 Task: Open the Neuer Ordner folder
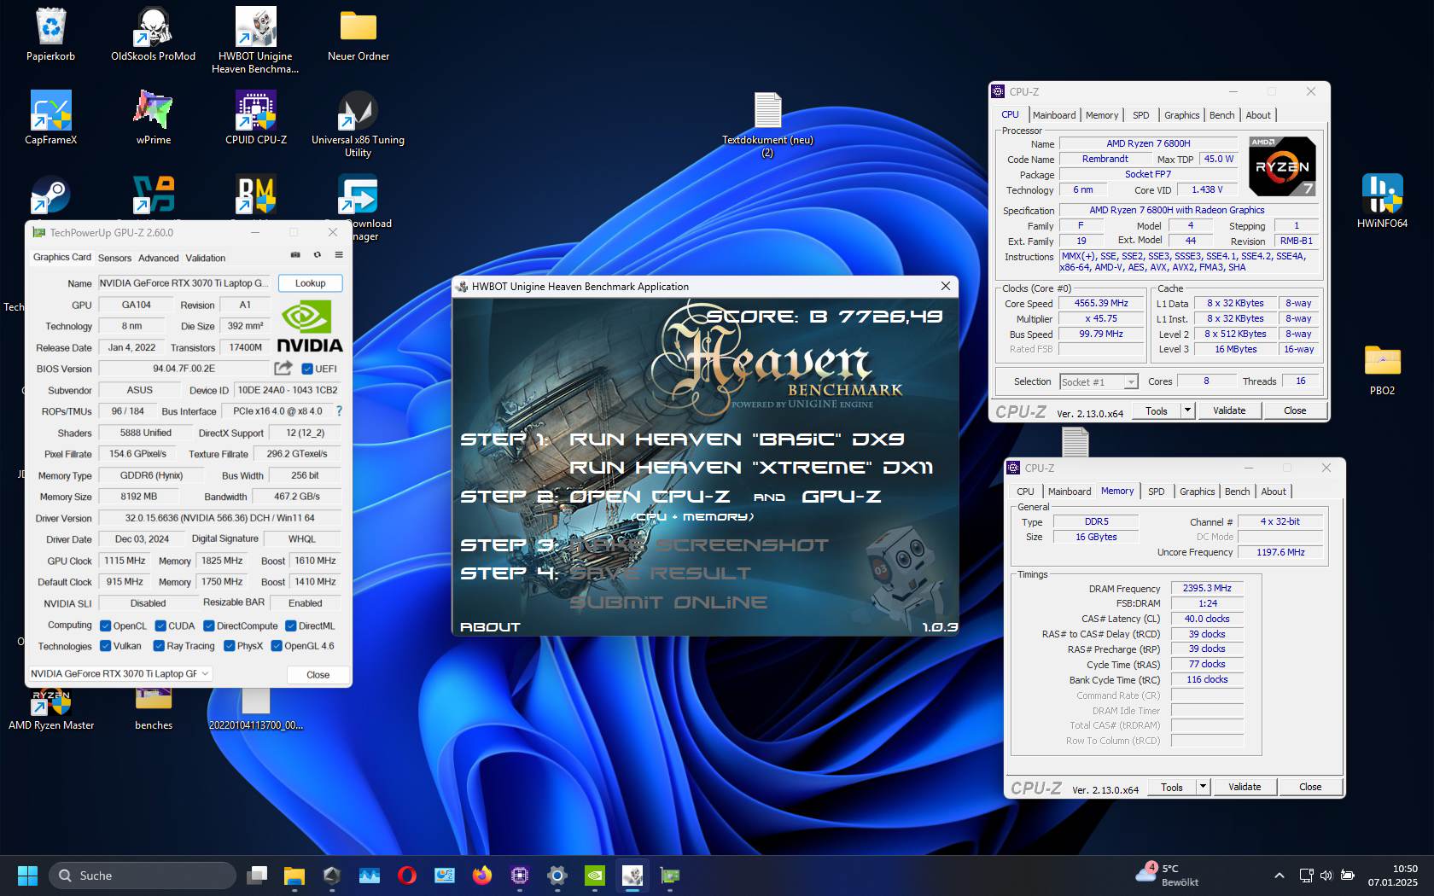pos(358,34)
